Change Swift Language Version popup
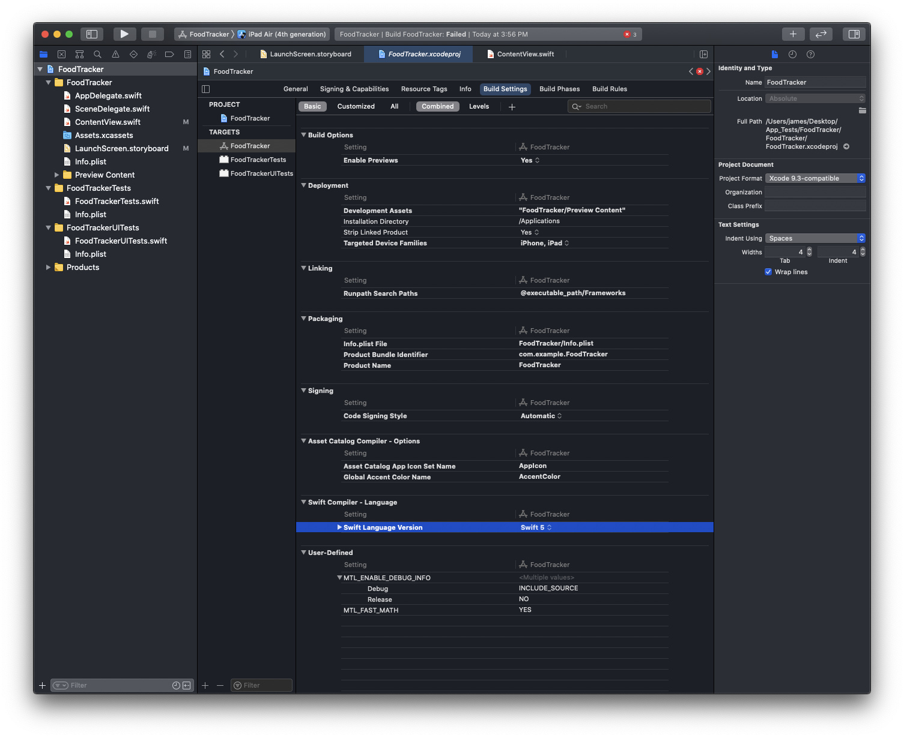 pyautogui.click(x=536, y=527)
